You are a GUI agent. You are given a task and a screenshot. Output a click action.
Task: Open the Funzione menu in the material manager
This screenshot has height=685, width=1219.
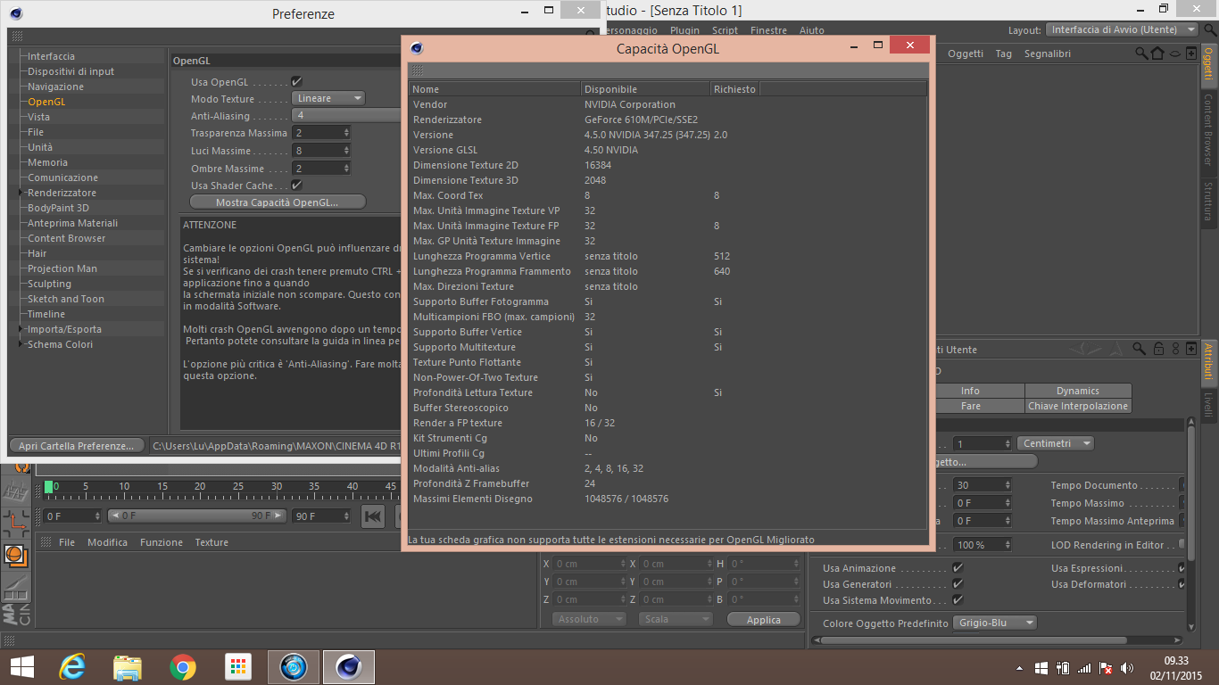point(162,542)
